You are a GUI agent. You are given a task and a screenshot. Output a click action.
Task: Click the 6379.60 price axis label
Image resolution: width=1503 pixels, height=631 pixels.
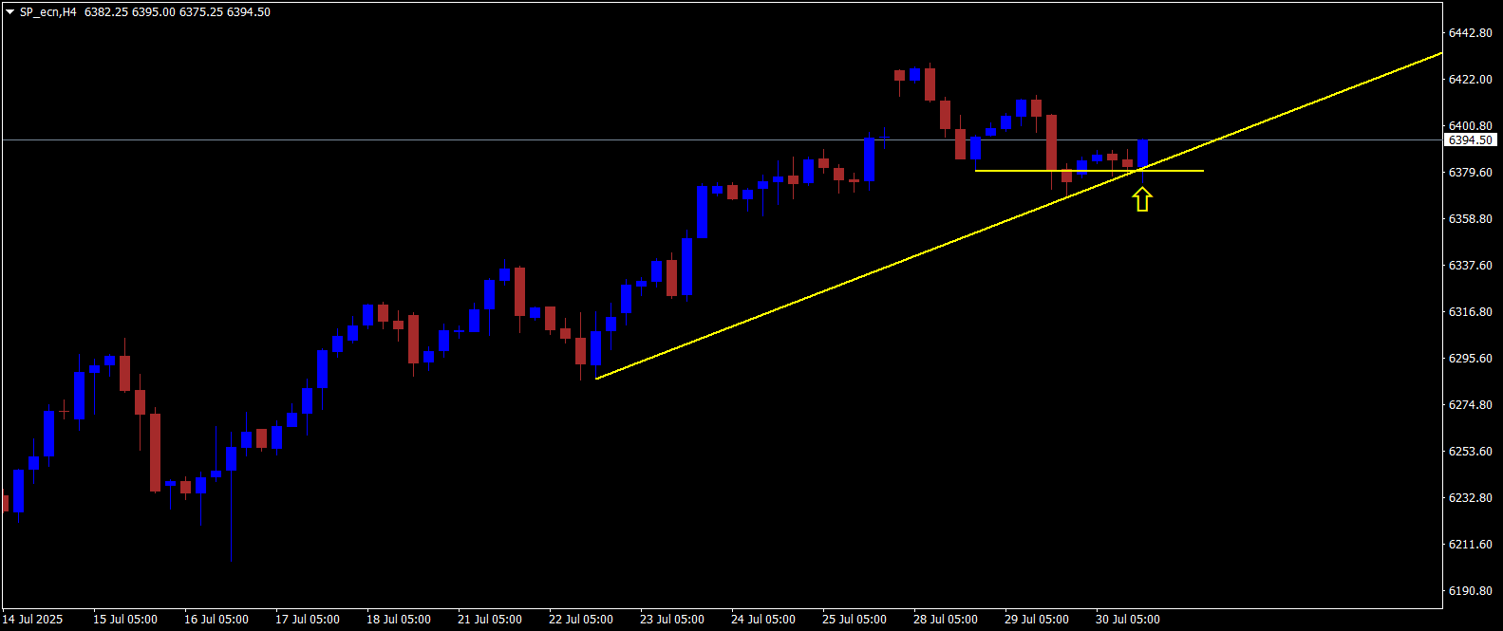click(x=1470, y=173)
